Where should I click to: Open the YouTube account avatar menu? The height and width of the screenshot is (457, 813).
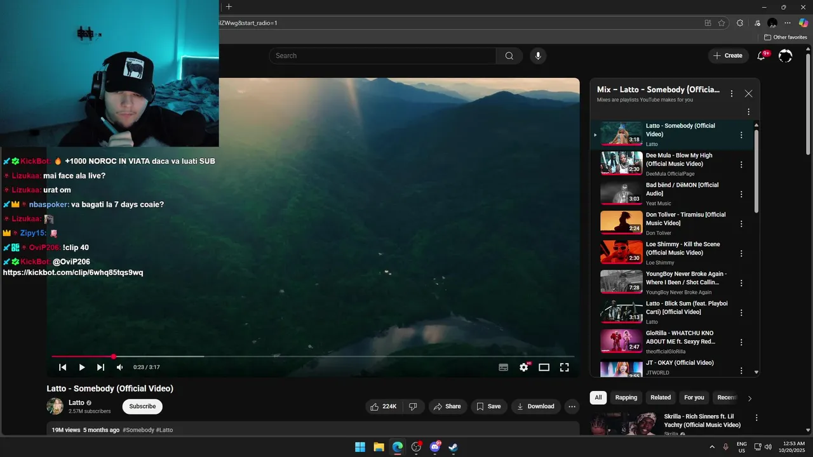pyautogui.click(x=786, y=56)
